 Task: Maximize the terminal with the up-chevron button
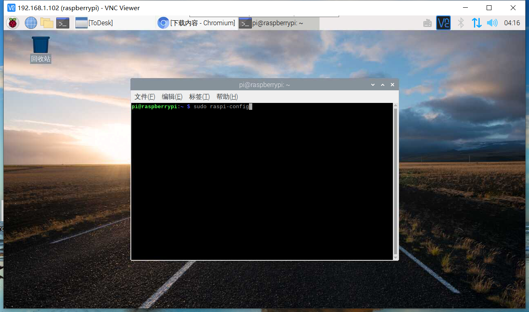pos(383,85)
